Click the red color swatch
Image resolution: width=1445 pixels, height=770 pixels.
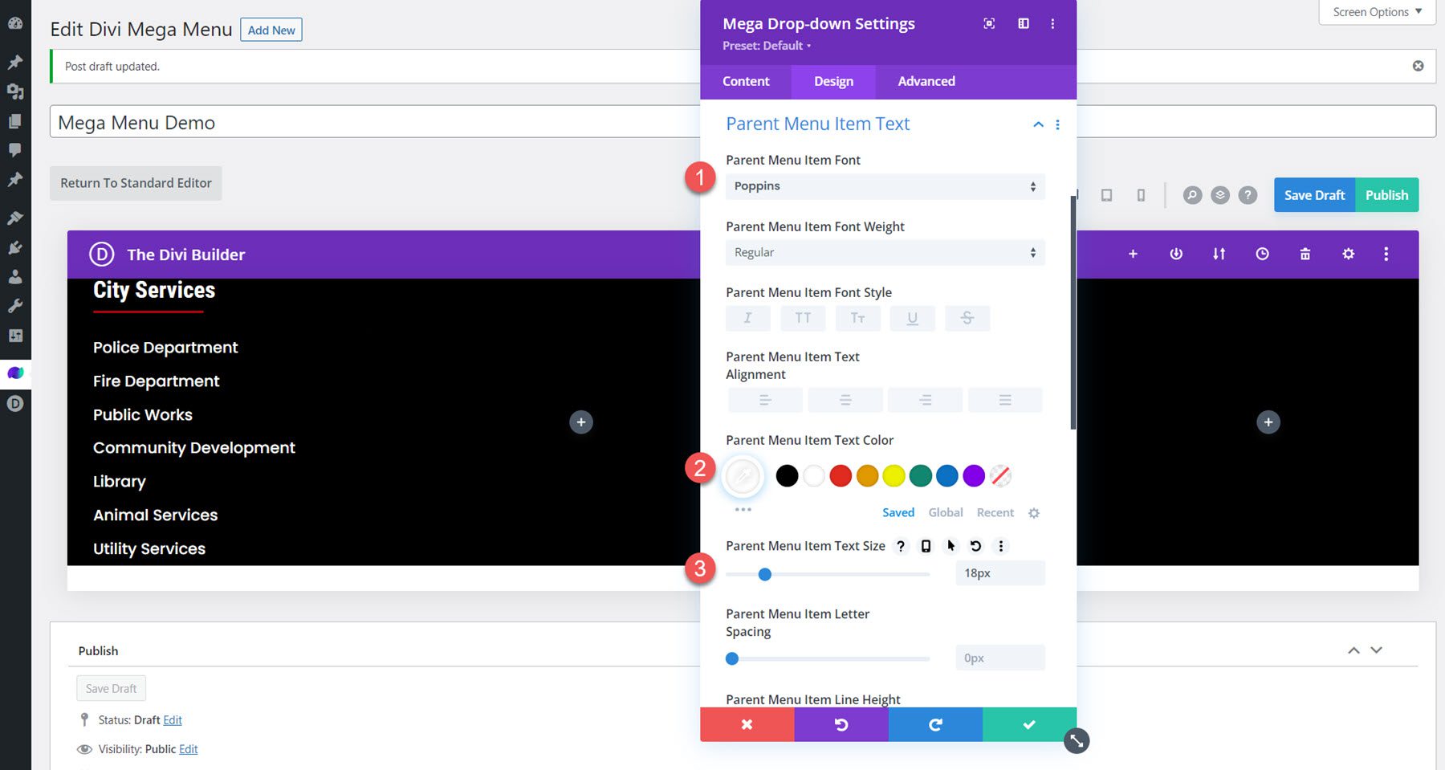pyautogui.click(x=840, y=475)
